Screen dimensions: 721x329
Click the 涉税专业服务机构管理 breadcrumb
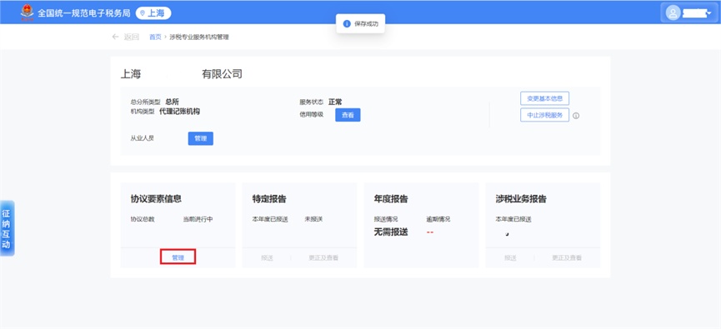[x=199, y=37]
